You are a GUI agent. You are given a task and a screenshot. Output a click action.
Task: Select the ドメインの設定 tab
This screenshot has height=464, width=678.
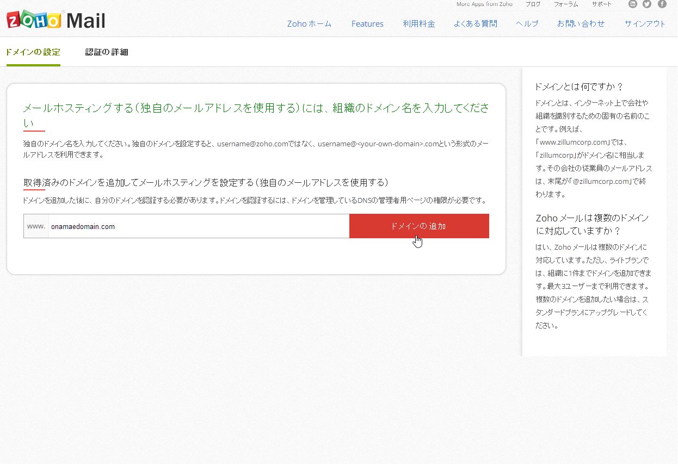(x=33, y=52)
